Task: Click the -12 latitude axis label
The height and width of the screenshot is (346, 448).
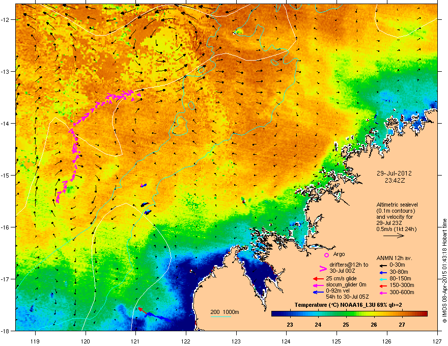Action: tap(5, 20)
